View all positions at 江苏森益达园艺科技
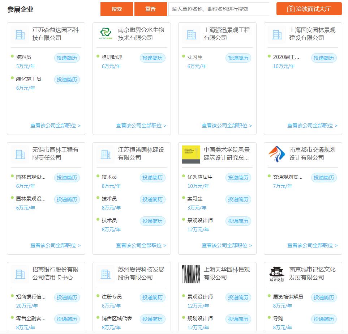This screenshot has height=334, width=348. point(56,126)
